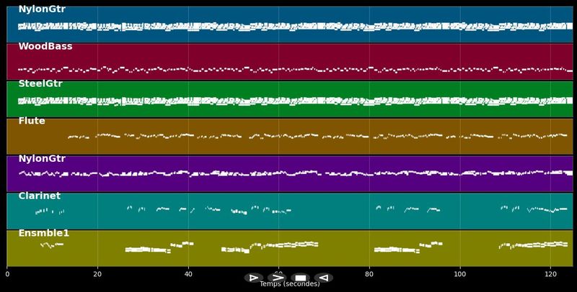Click the 80 second tick on time axis
Screen dimensions: 577x292
click(x=369, y=273)
